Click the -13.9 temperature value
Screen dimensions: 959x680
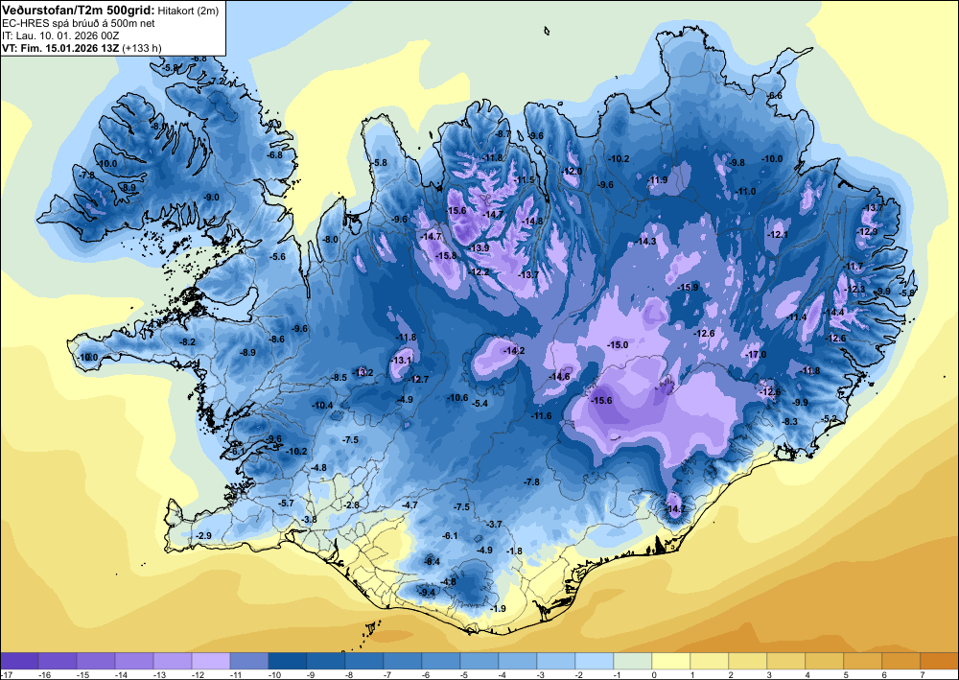pos(479,247)
